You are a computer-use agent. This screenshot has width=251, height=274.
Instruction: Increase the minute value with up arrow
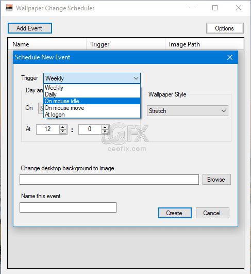coord(105,127)
